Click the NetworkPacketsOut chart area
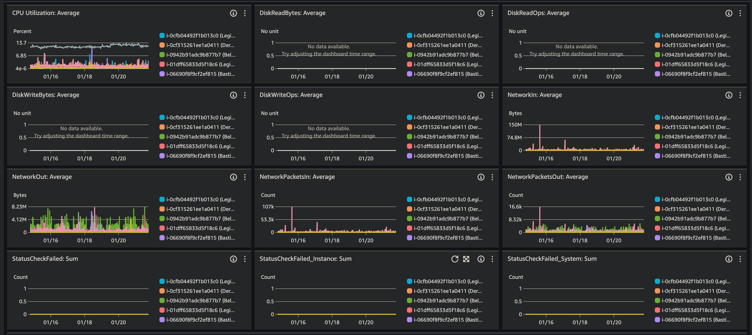The width and height of the screenshot is (752, 335). 584,219
